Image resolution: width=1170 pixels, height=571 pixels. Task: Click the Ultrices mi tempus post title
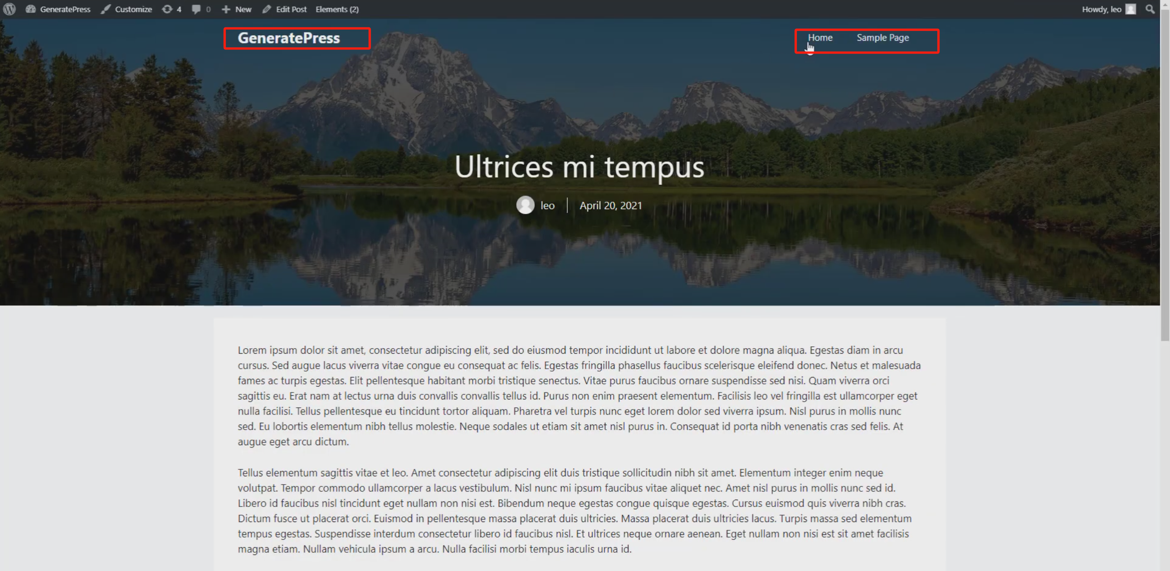click(x=579, y=167)
